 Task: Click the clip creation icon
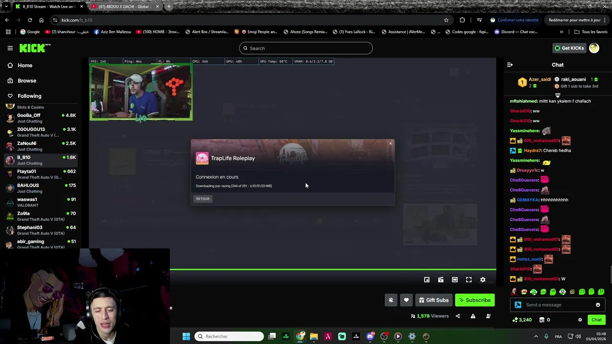(441, 280)
